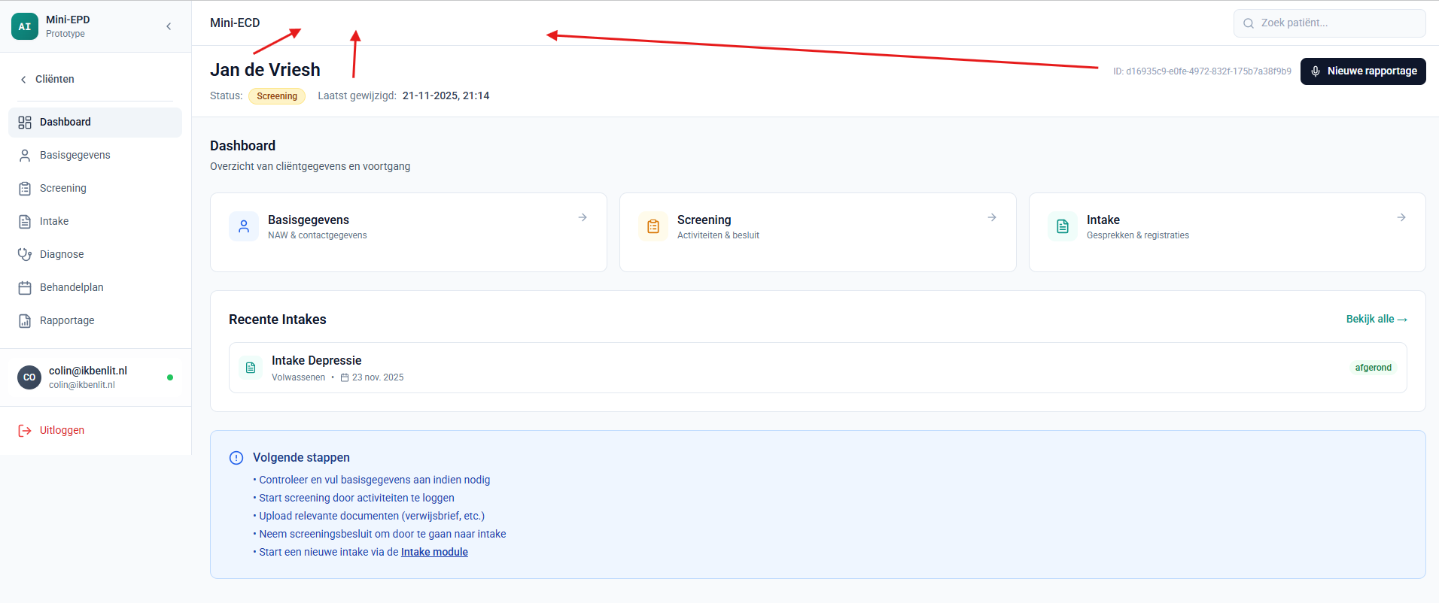Log out via Uitloggen

(51, 431)
